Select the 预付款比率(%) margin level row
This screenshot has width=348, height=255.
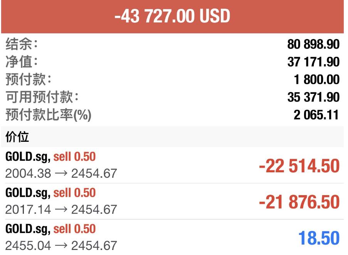[172, 115]
